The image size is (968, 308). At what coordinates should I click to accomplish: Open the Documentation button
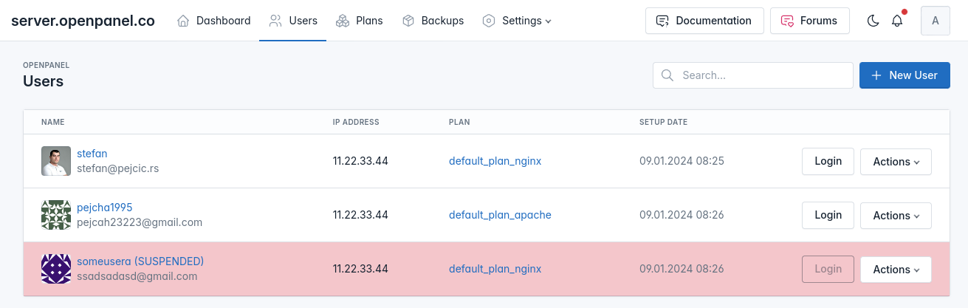(704, 21)
